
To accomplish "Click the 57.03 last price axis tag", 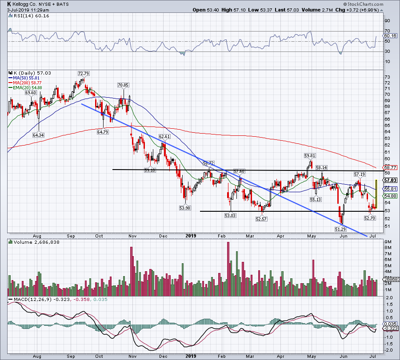I will click(390, 180).
